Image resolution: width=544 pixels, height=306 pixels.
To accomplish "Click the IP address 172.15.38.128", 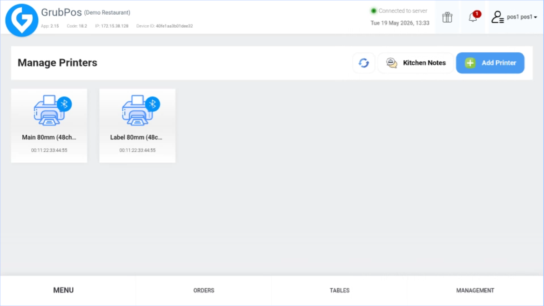I will point(115,26).
